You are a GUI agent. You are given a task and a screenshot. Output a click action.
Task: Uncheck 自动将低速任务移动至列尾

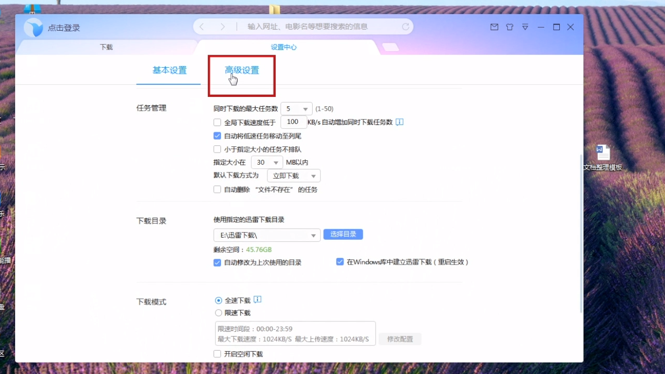(x=217, y=136)
